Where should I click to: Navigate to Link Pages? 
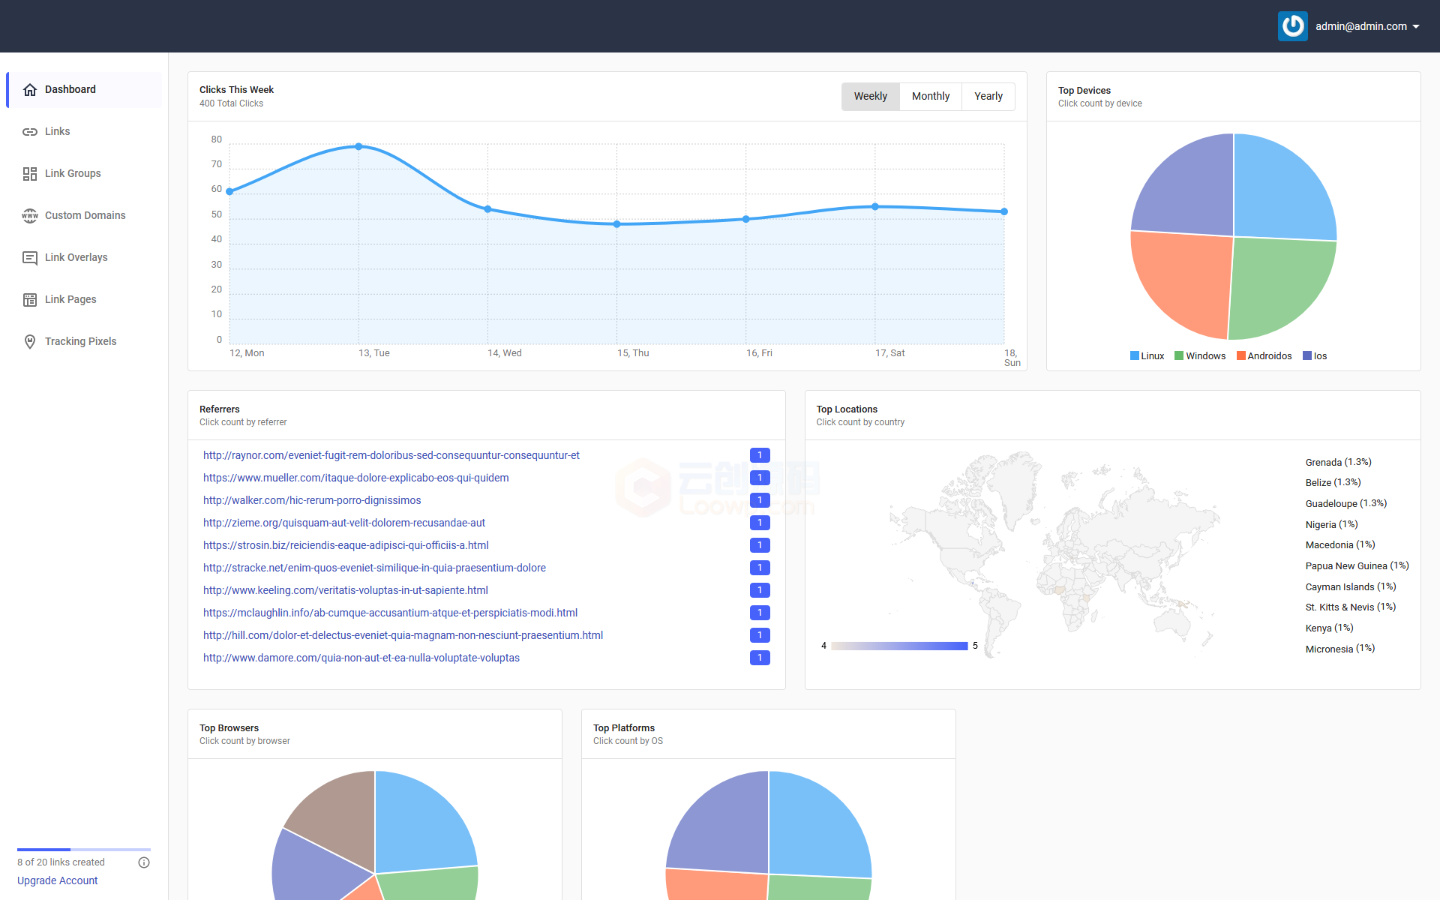(x=84, y=300)
